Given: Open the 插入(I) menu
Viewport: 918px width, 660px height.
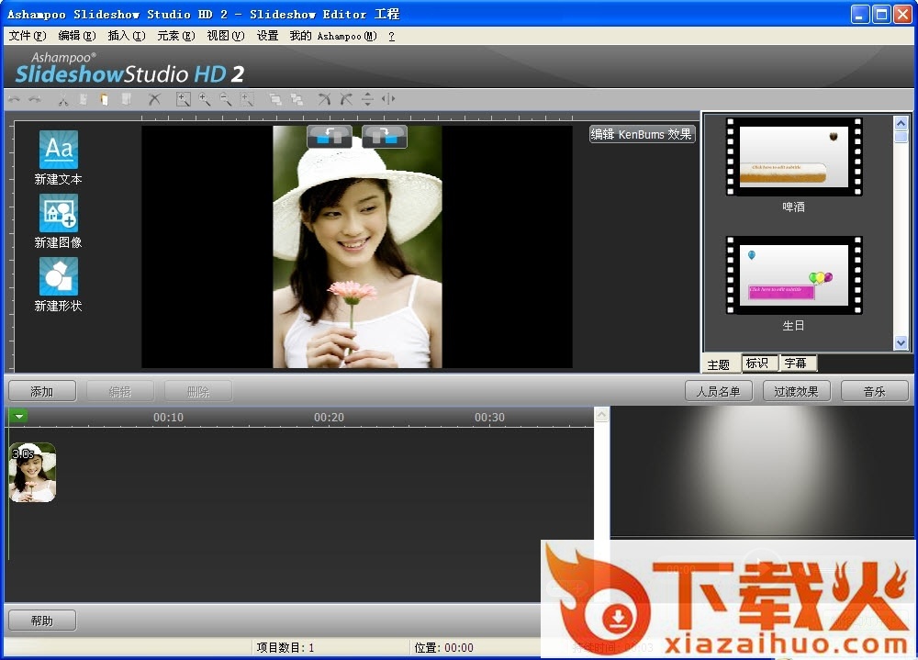Looking at the screenshot, I should tap(127, 36).
